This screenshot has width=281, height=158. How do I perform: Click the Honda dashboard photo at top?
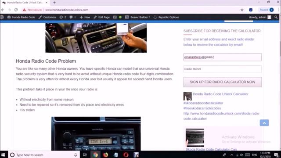pos(96,38)
